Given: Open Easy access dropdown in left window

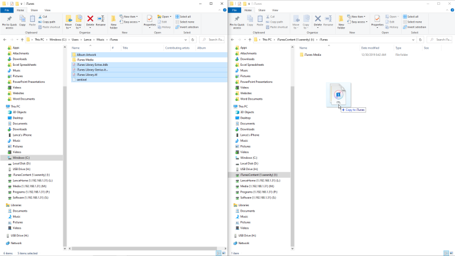Looking at the screenshot, I should tap(130, 22).
